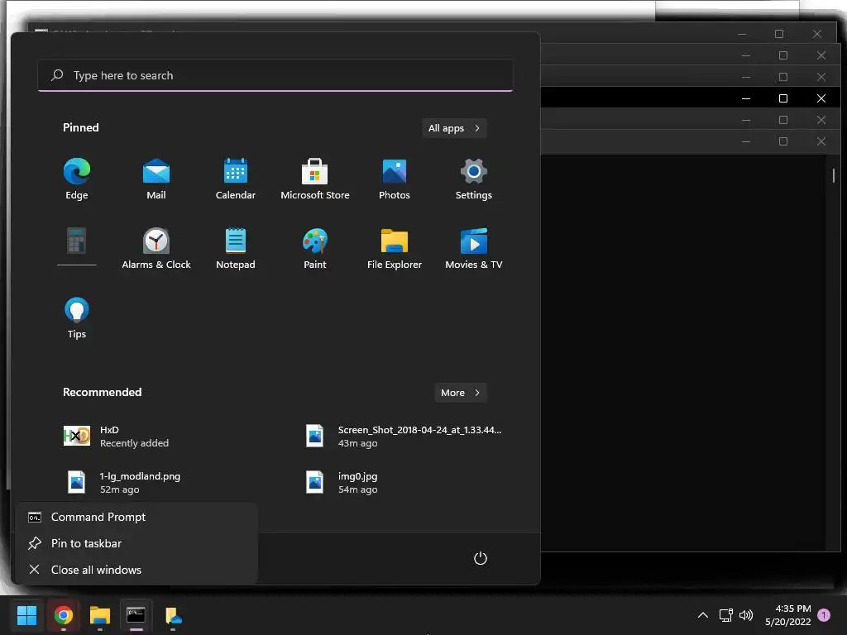
Task: Open Settings from Pinned apps
Action: 474,179
